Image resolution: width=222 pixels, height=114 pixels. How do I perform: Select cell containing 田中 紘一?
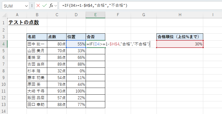pos(37,44)
